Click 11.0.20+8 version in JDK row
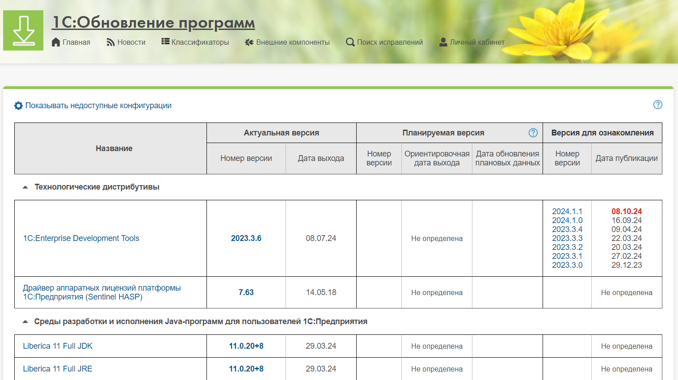This screenshot has width=678, height=380. pos(246,346)
